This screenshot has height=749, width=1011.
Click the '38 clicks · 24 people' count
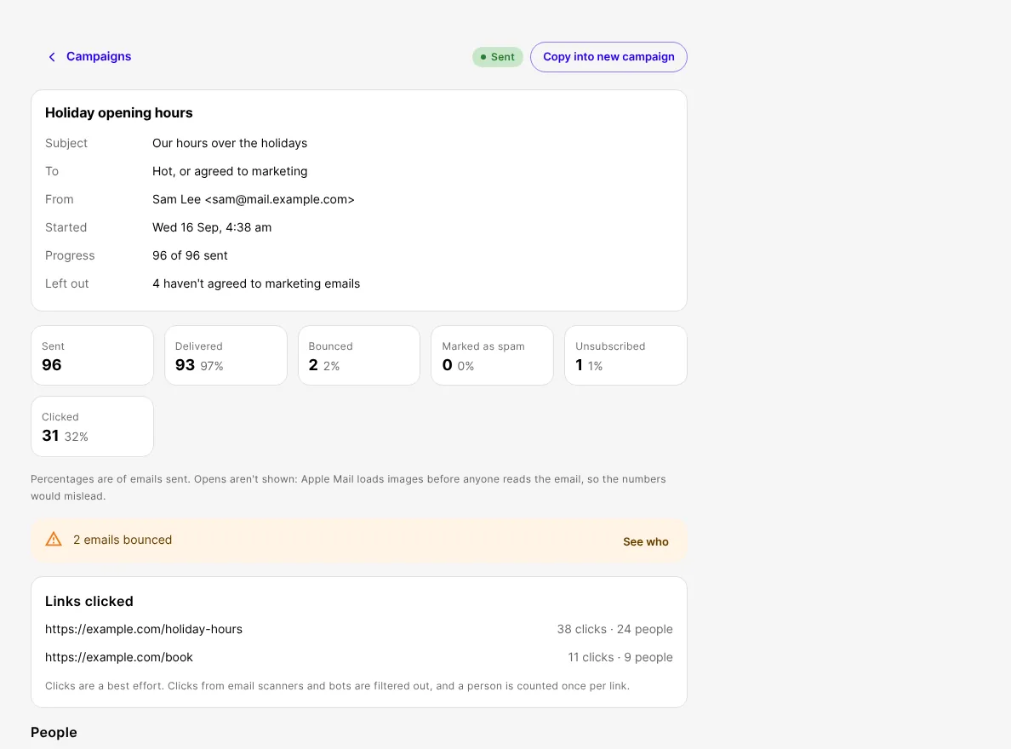click(615, 629)
